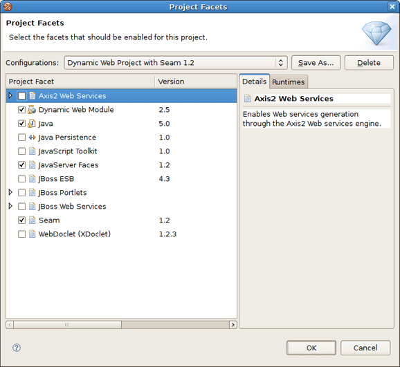Uncheck the Seam facet checkbox

21,220
